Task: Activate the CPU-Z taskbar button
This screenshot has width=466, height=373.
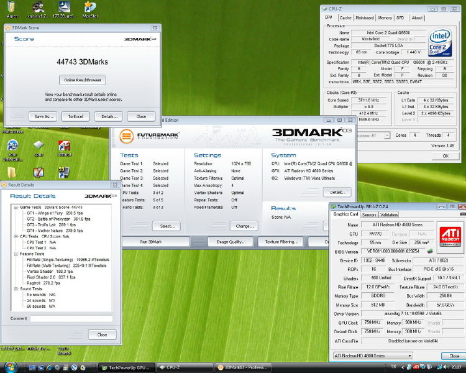Action: click(x=185, y=367)
